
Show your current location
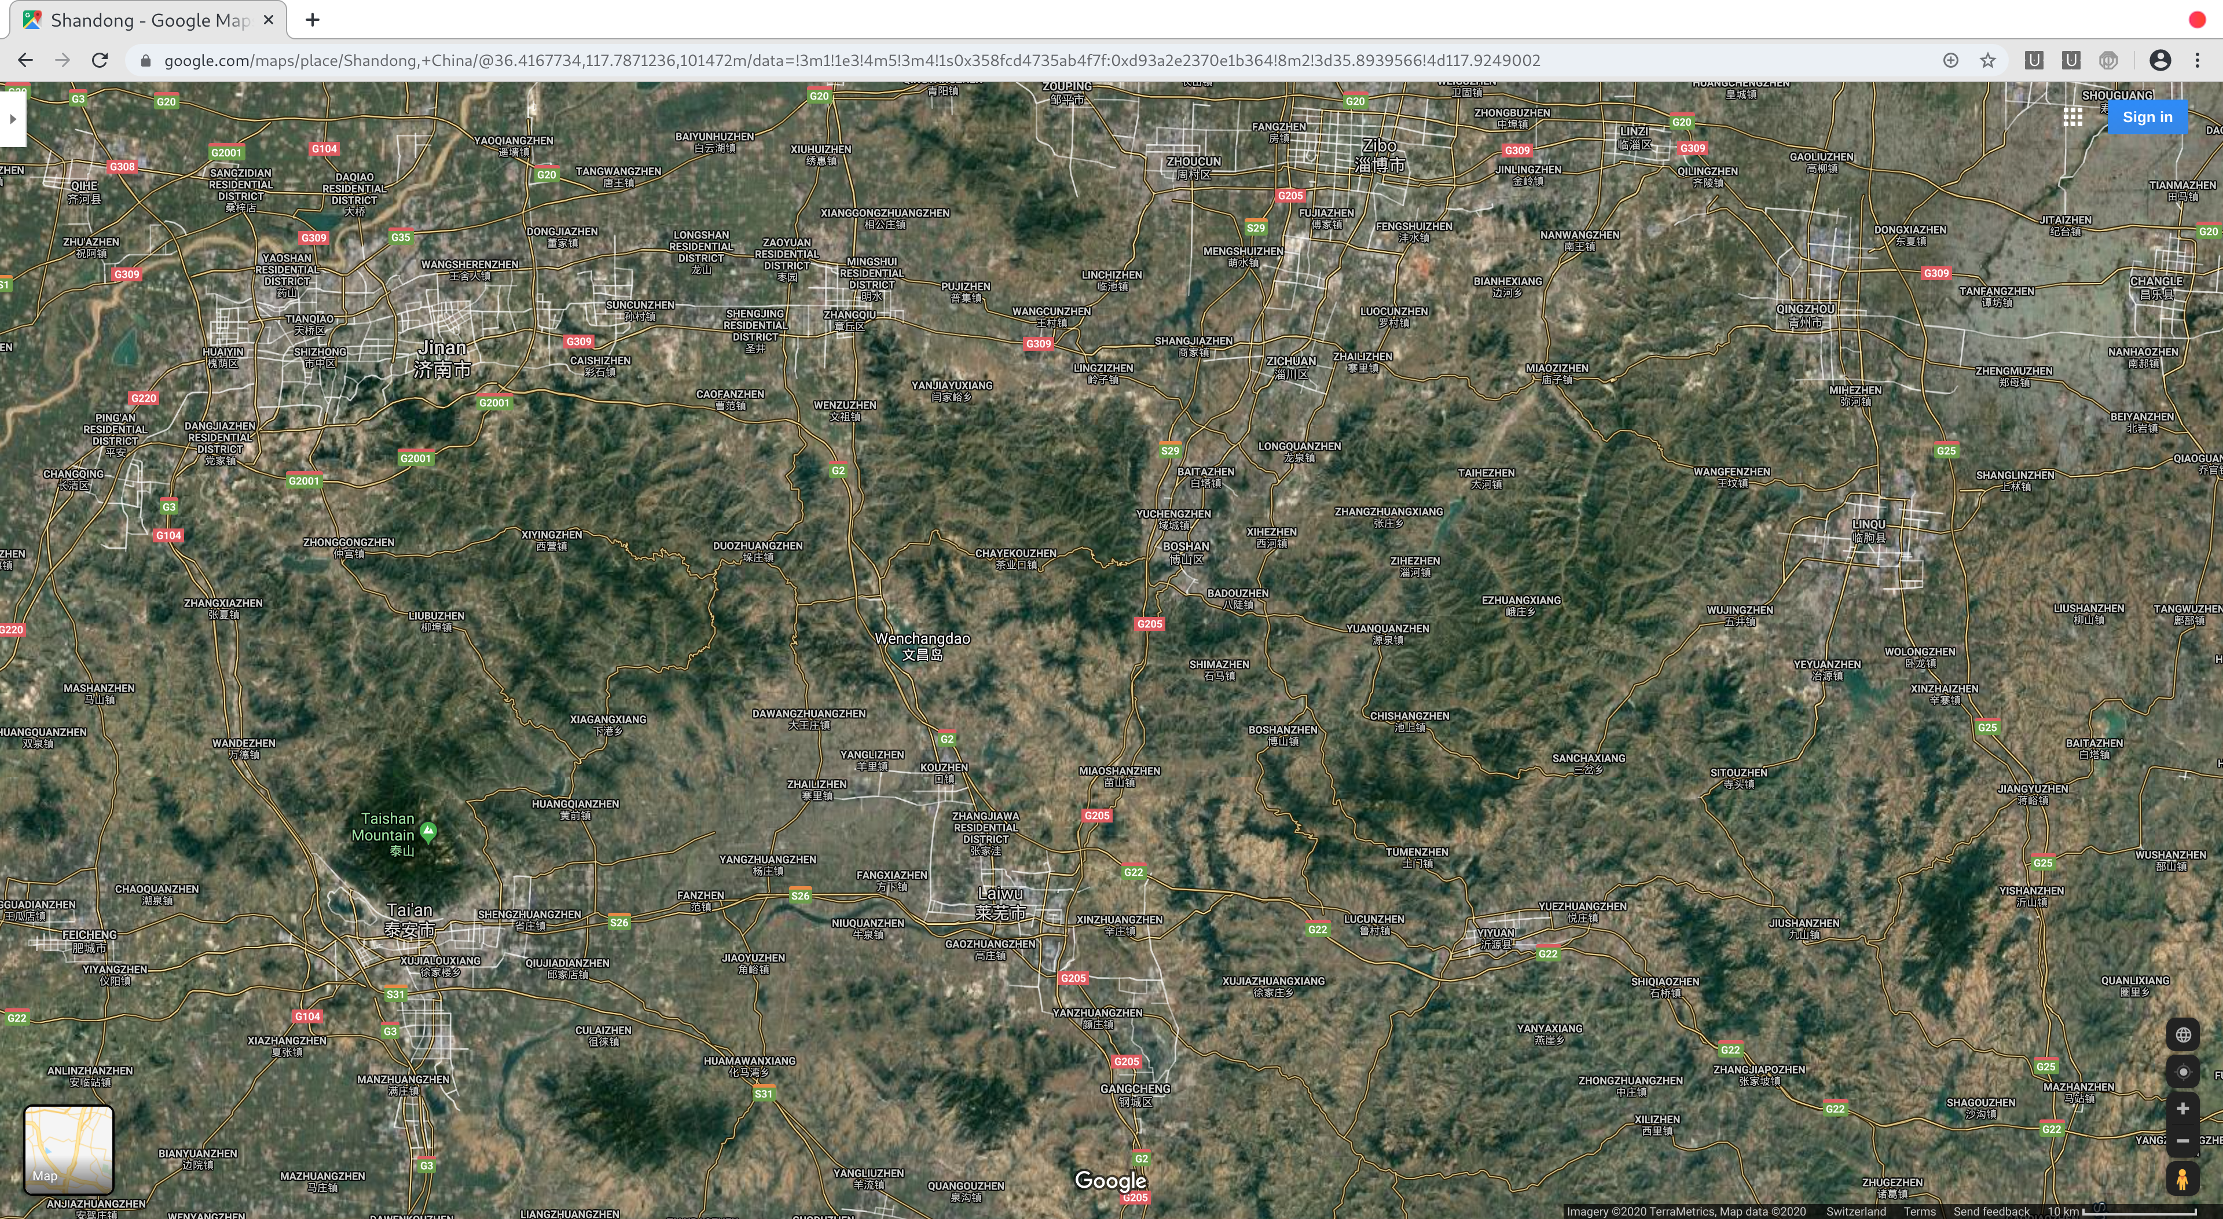[2182, 1071]
